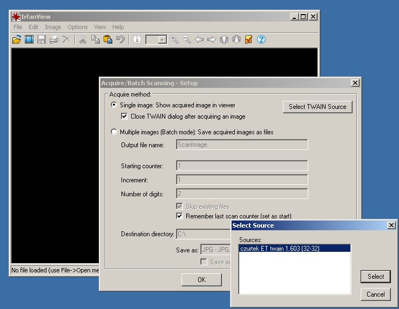
Task: Open the Edit menu
Action: (x=33, y=27)
